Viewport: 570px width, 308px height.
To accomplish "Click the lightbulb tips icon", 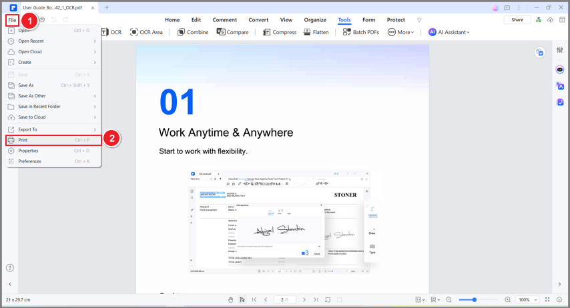I will [419, 20].
